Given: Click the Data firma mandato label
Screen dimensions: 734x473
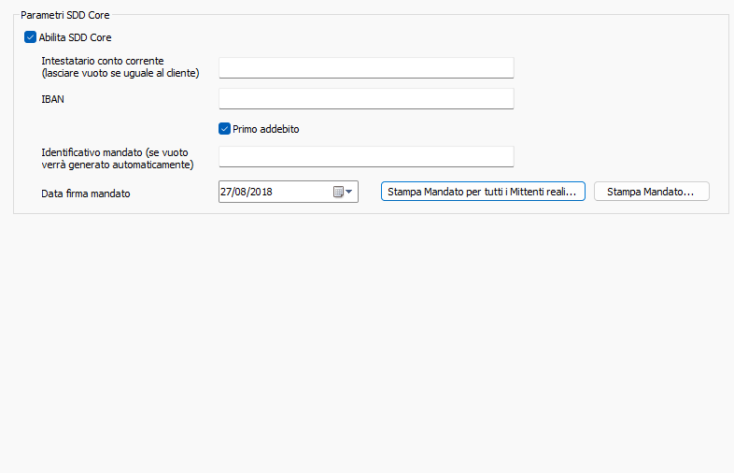Looking at the screenshot, I should (86, 193).
